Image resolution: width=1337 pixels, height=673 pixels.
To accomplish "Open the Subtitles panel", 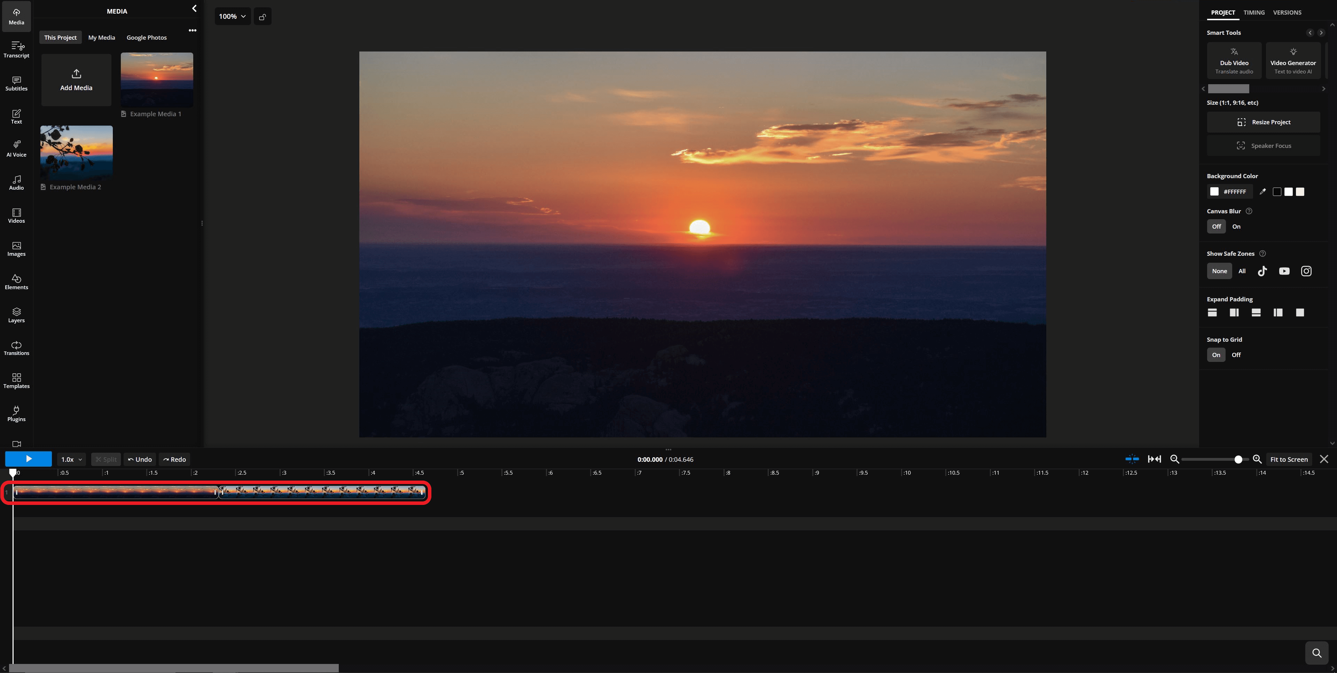I will (16, 84).
